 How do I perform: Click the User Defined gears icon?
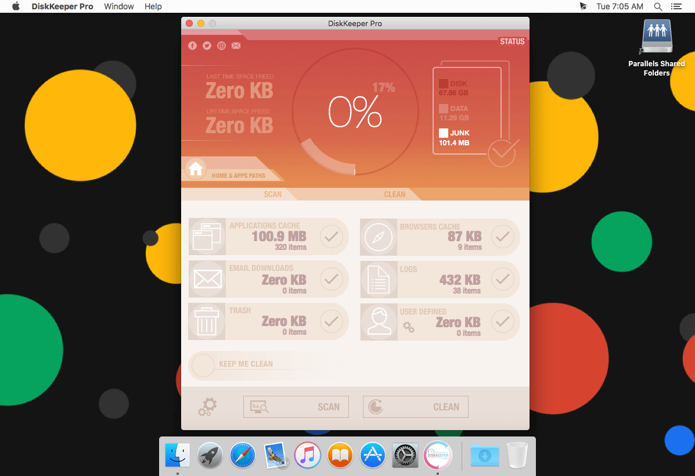pos(408,327)
